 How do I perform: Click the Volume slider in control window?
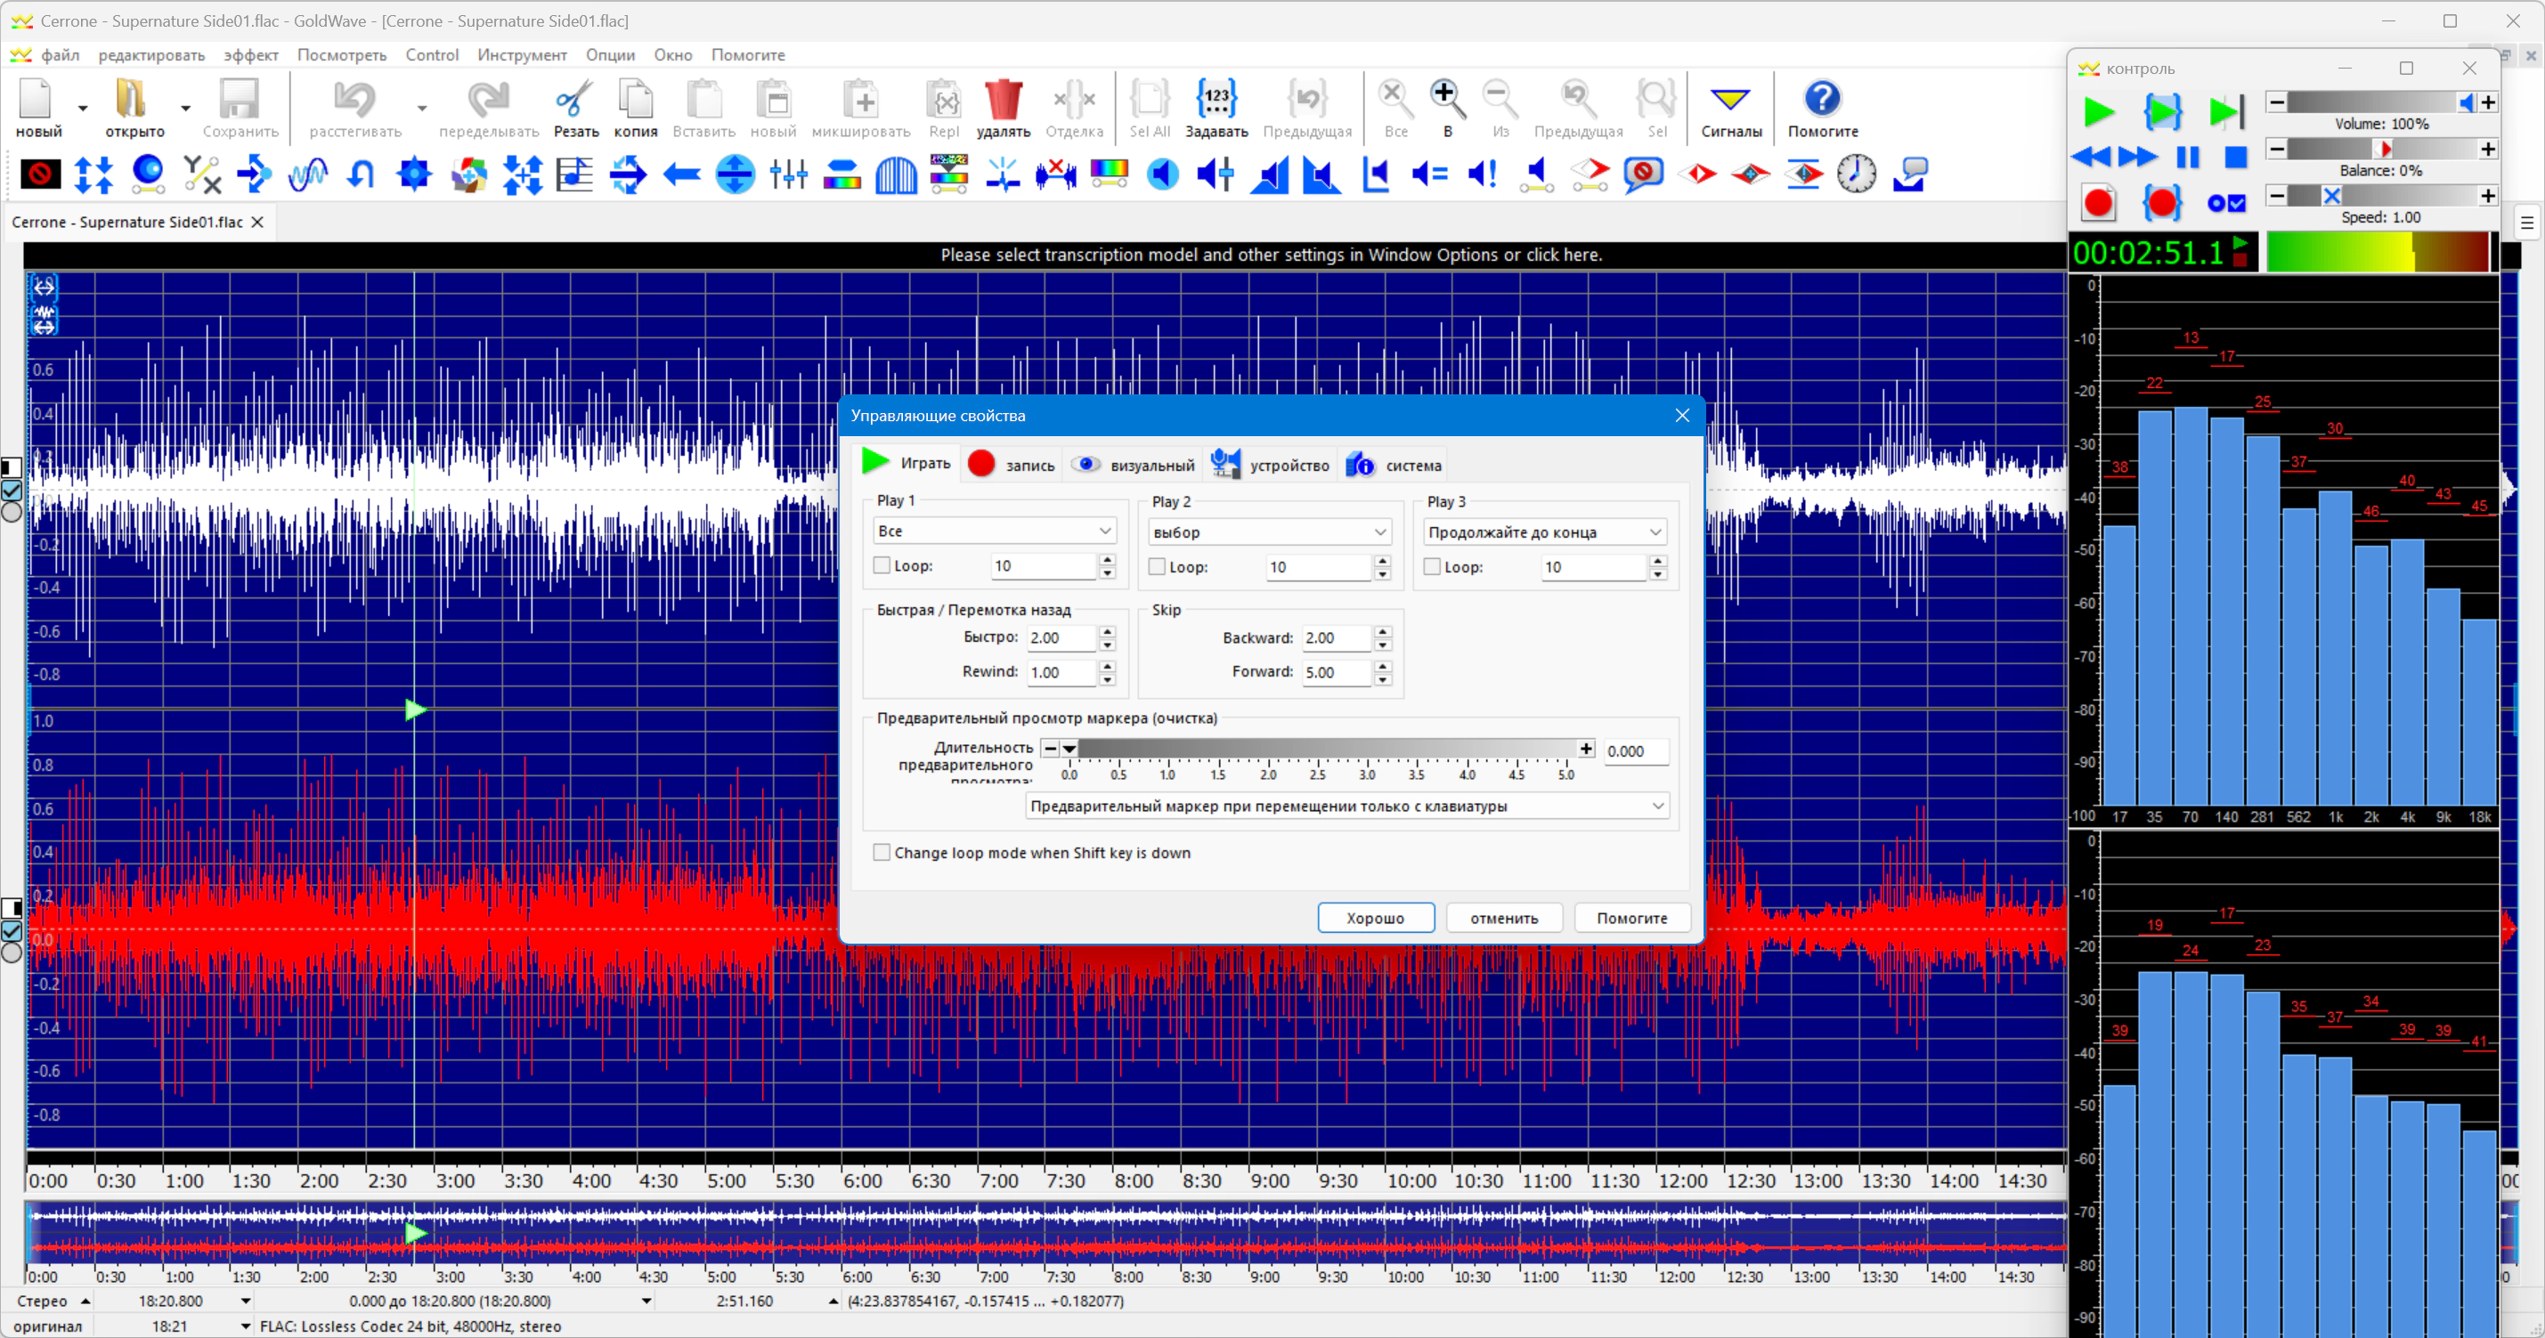2381,102
